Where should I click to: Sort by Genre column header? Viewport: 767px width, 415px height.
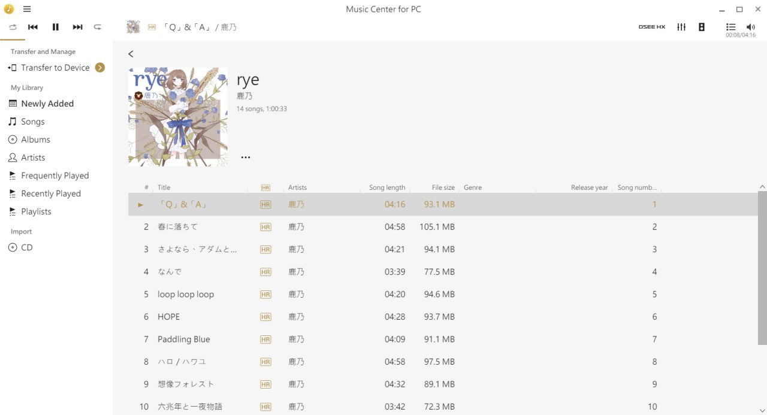pos(473,187)
